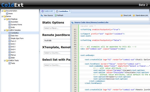Click the ComboBox tree item icon
The width and height of the screenshot is (150, 92).
click(9, 33)
